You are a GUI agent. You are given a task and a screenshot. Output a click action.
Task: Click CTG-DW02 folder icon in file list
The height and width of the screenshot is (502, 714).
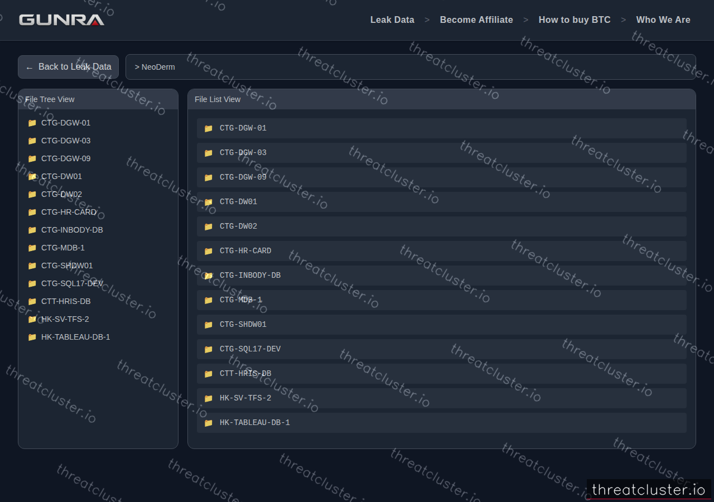tap(208, 226)
